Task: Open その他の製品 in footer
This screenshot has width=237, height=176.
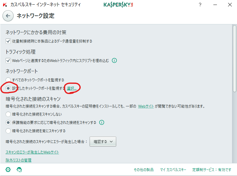Action: click(144, 170)
